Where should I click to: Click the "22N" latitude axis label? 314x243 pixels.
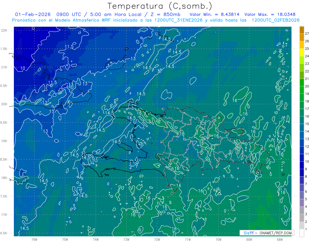point(4,30)
